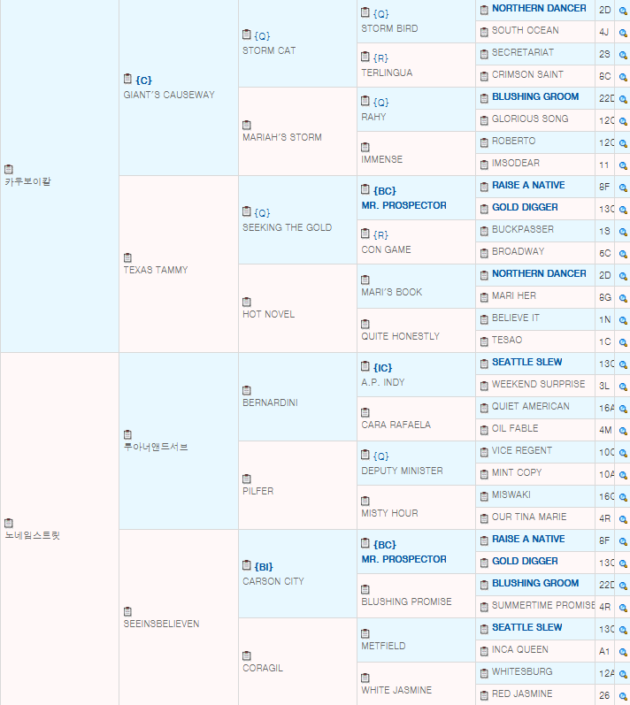Viewport: 630px width, 705px height.
Task: Open the MR. PROSPECTOR link under Carson City
Action: 403,559
